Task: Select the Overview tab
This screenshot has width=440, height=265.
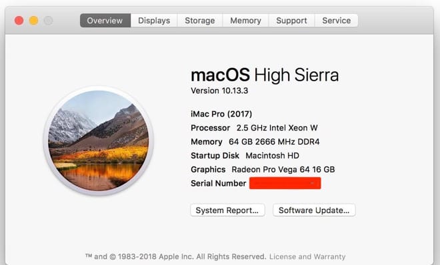Action: [105, 21]
